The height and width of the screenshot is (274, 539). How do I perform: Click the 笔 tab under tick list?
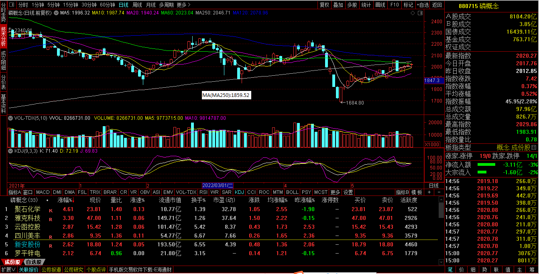coord(450,270)
